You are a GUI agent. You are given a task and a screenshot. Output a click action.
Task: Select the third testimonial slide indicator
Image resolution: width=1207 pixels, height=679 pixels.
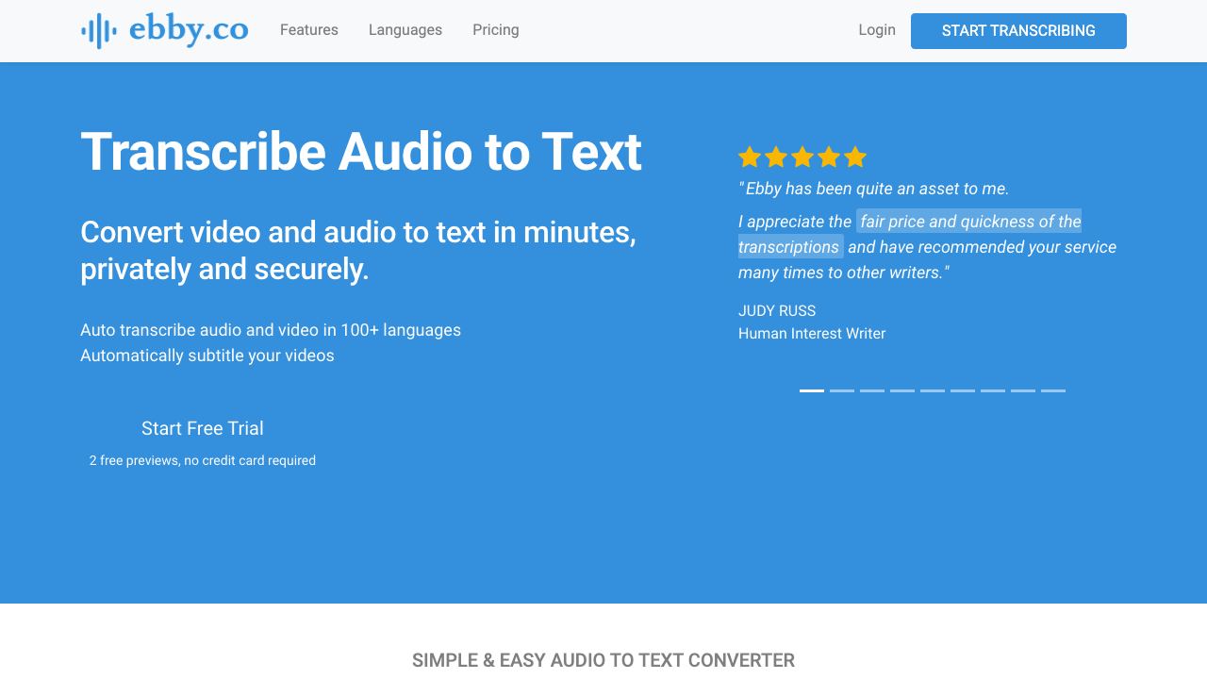coord(872,390)
